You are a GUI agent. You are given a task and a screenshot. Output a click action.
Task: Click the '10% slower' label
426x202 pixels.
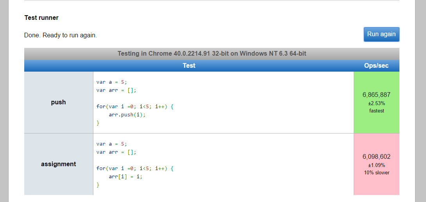tap(376, 173)
